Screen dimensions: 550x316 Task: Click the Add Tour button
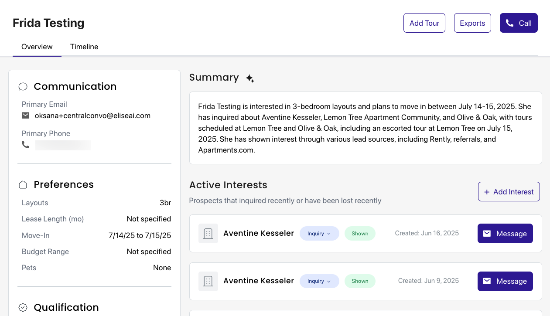pyautogui.click(x=424, y=23)
